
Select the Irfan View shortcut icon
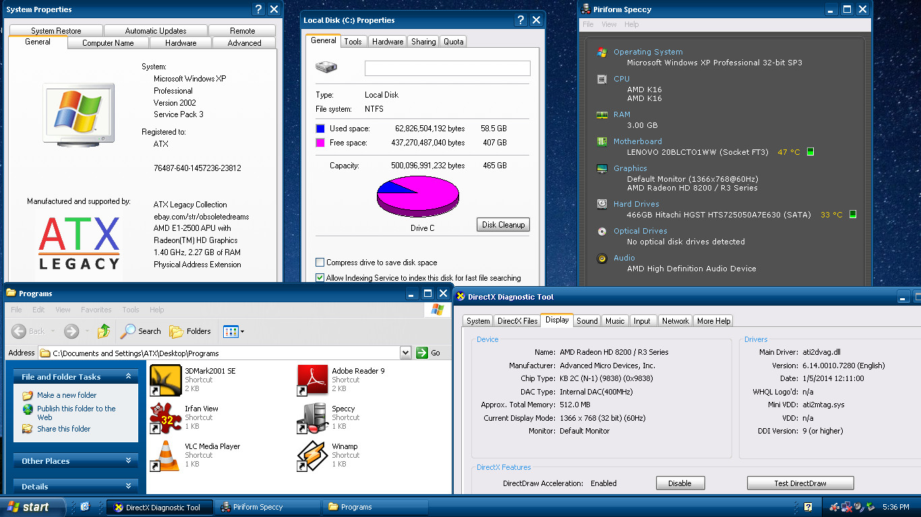click(165, 418)
